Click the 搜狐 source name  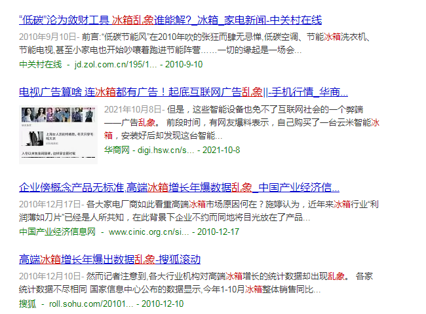click(x=28, y=304)
